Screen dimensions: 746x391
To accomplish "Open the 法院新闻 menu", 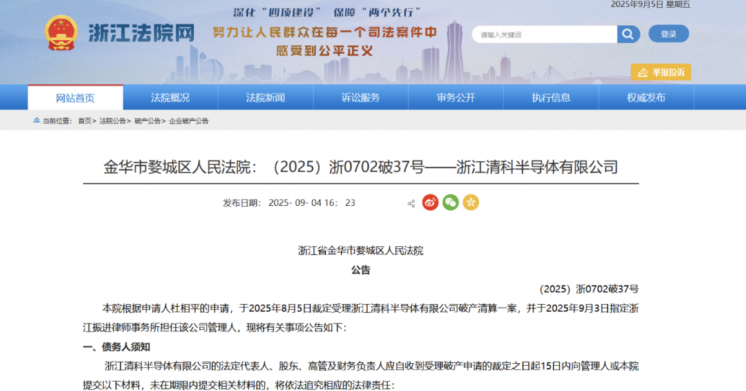I will click(265, 97).
